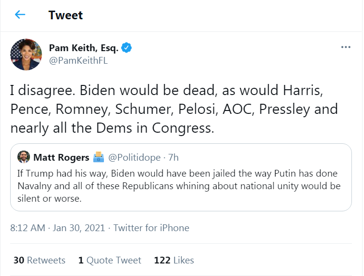Show the 122 Likes list
Screen dimensions: 364x276
tap(174, 260)
